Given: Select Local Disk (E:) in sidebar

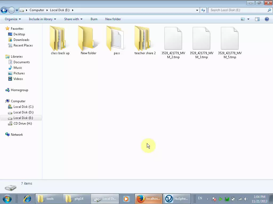Looking at the screenshot, I should pos(23,118).
